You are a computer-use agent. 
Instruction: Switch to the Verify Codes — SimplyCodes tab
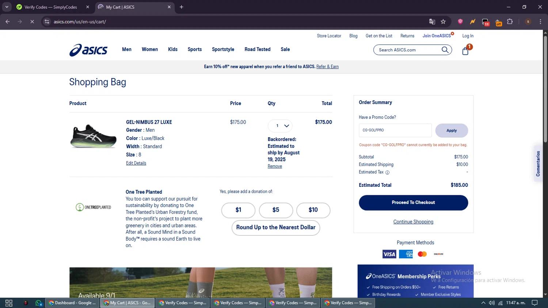pyautogui.click(x=51, y=7)
